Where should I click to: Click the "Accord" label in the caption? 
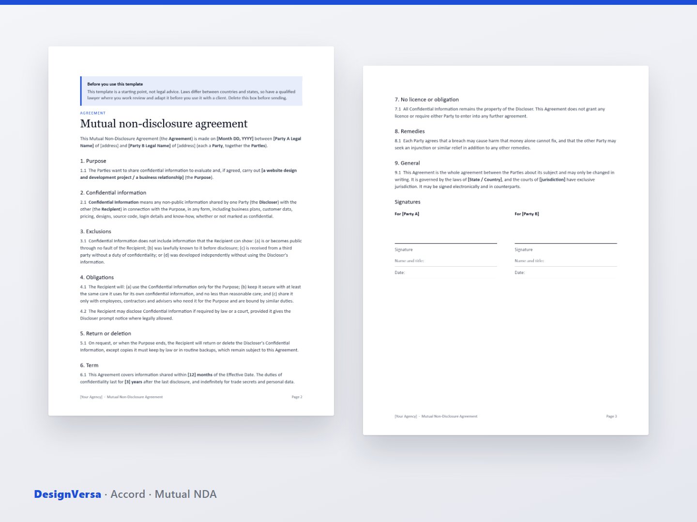pos(128,494)
